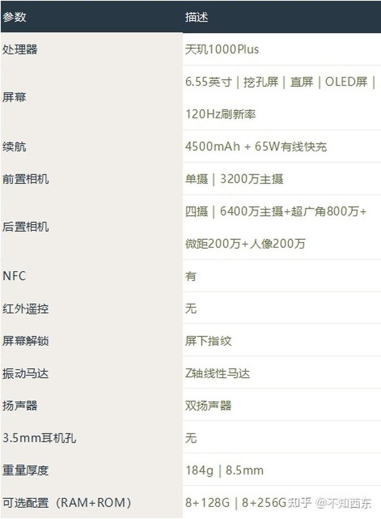381x519 pixels.
Task: Click the 8+128G configuration text
Action: tap(208, 502)
